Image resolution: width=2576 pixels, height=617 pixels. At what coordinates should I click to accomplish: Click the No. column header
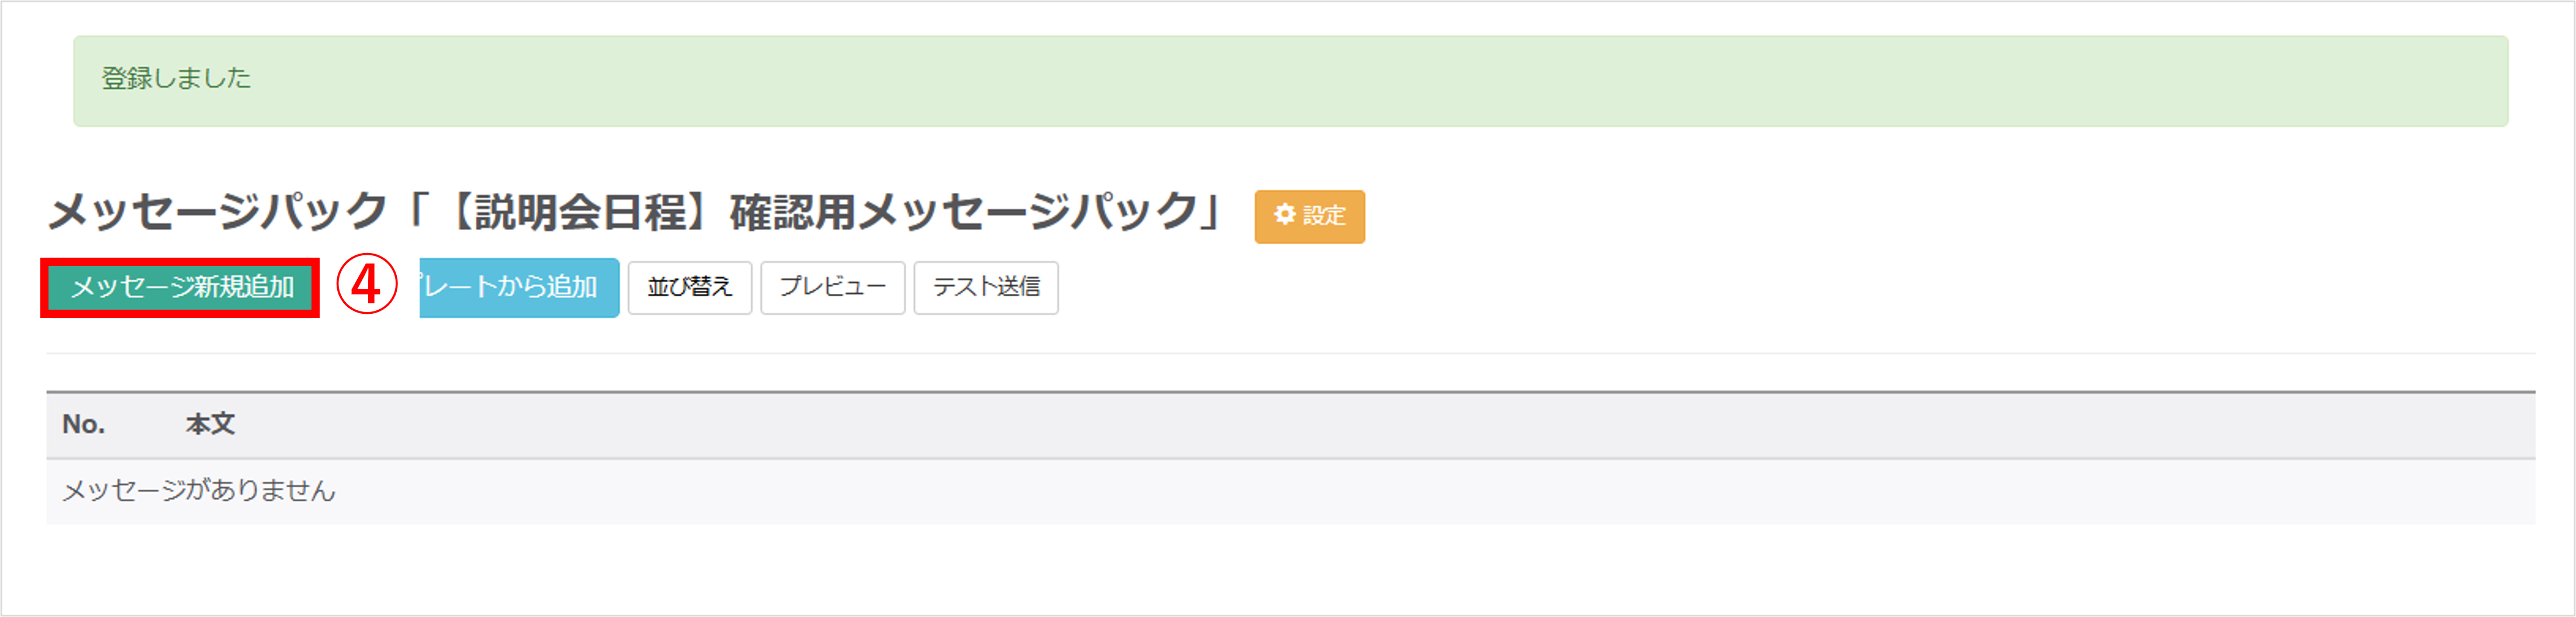click(83, 425)
